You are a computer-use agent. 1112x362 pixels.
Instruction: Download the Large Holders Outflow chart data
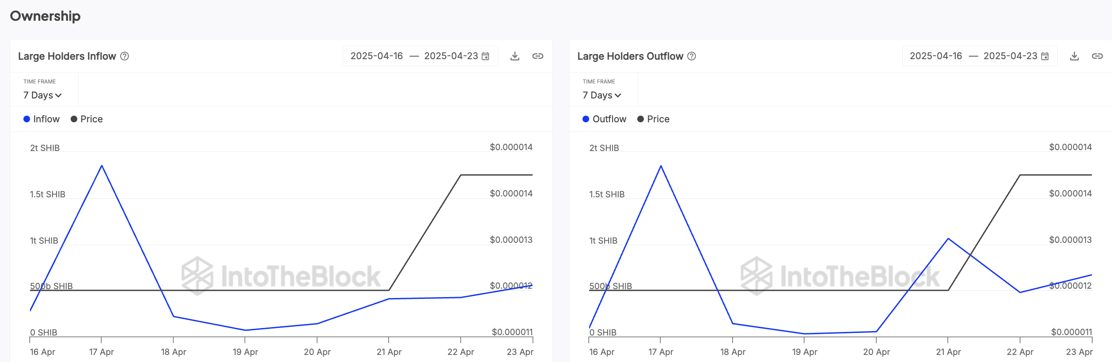click(1074, 56)
